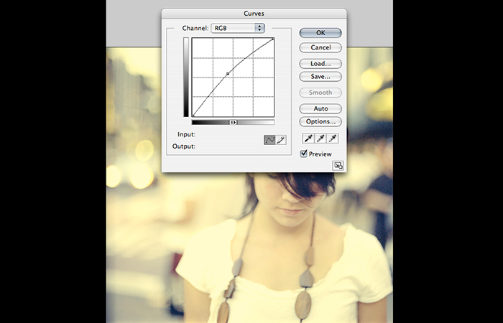Cancel the Curves dialog
Image resolution: width=503 pixels, height=323 pixels.
[x=320, y=47]
